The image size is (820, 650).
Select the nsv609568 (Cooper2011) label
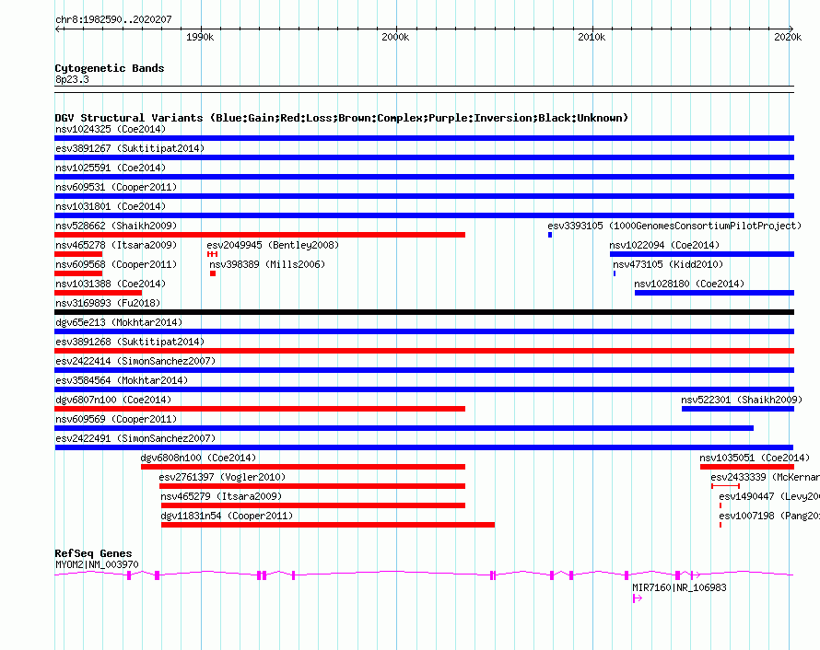(x=116, y=264)
